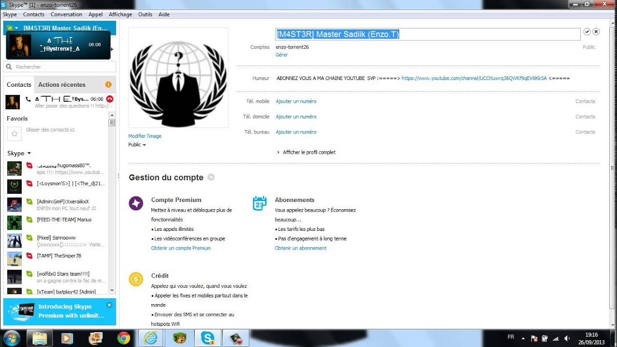Click the phone icon next to Bystrenx call

click(28, 99)
